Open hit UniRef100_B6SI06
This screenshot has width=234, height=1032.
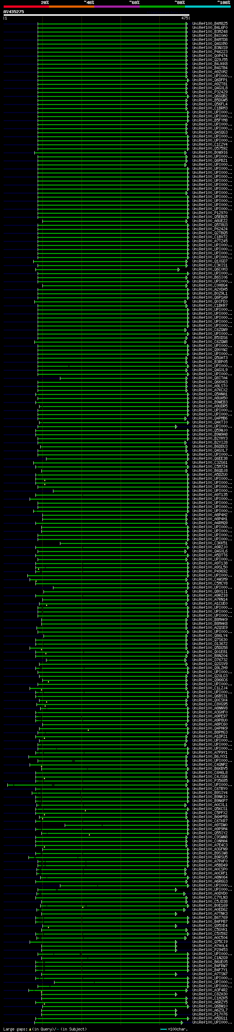[210, 277]
